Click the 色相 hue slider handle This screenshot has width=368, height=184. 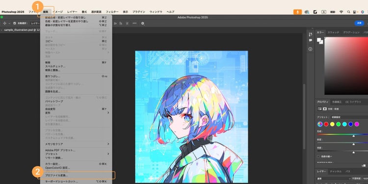pos(354,136)
